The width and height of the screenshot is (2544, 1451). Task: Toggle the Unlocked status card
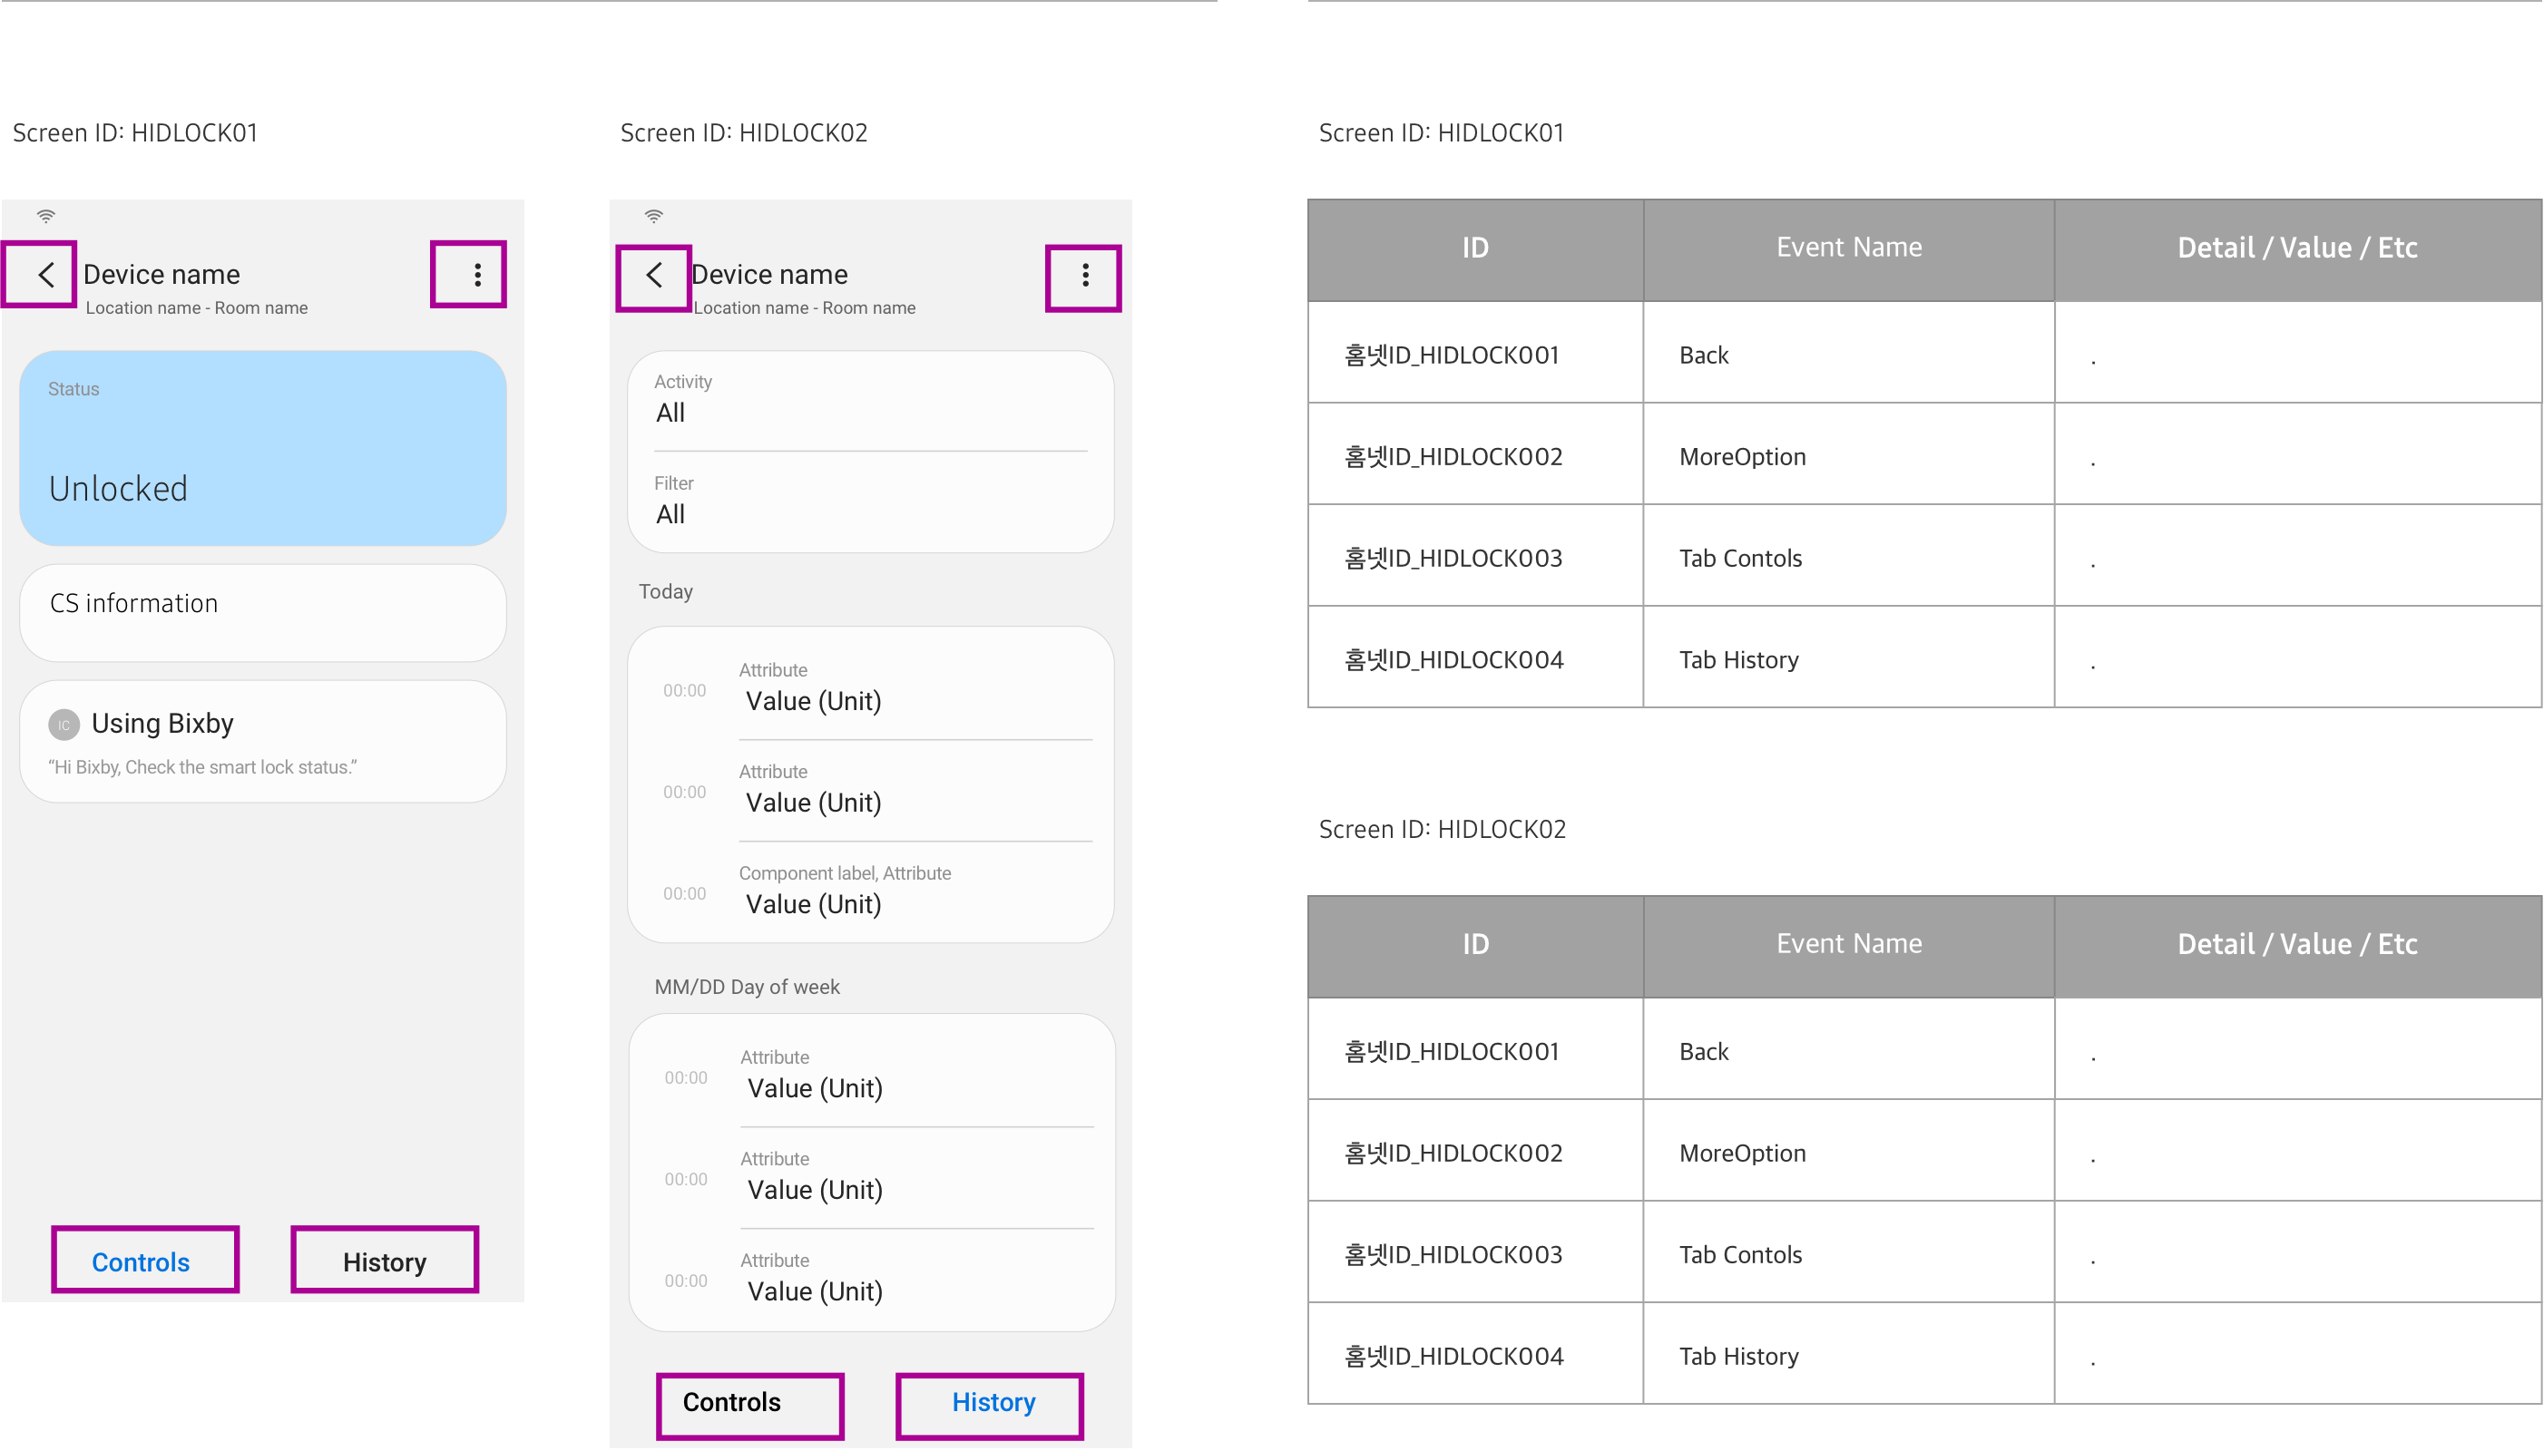pos(262,447)
